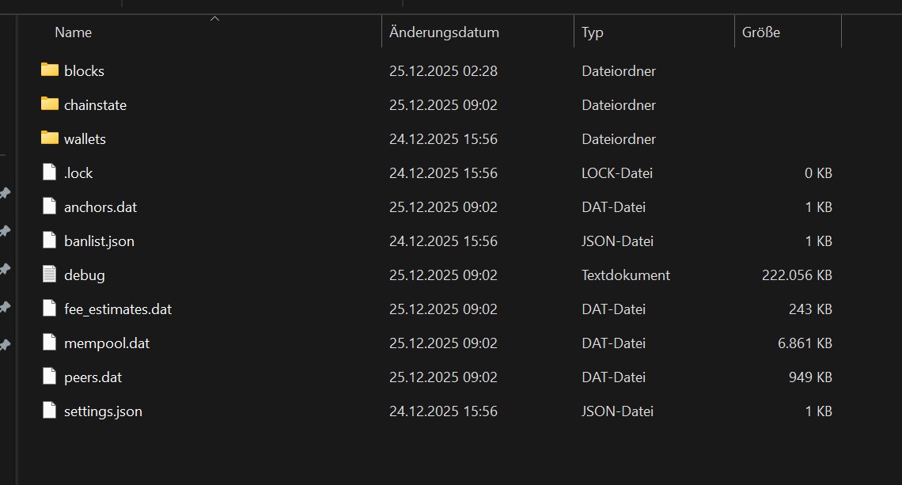902x485 pixels.
Task: Select the mempool.dat file icon
Action: coord(50,343)
